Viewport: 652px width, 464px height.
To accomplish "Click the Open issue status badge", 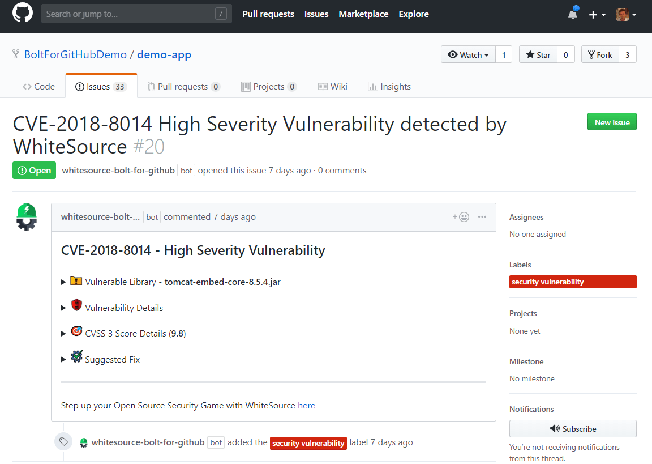I will click(x=34, y=170).
